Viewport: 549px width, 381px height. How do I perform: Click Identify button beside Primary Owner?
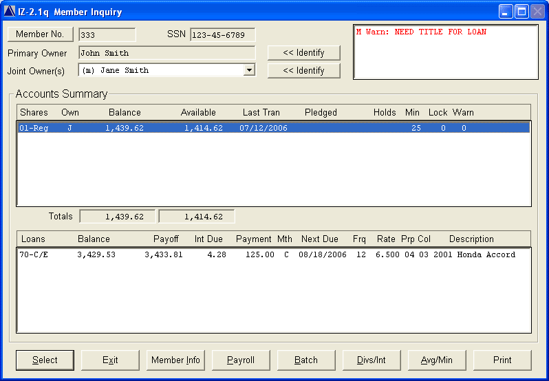tap(303, 52)
